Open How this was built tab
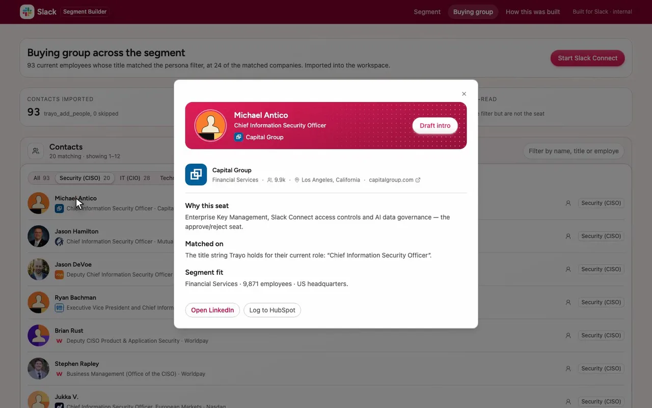This screenshot has width=652, height=408. [x=533, y=12]
